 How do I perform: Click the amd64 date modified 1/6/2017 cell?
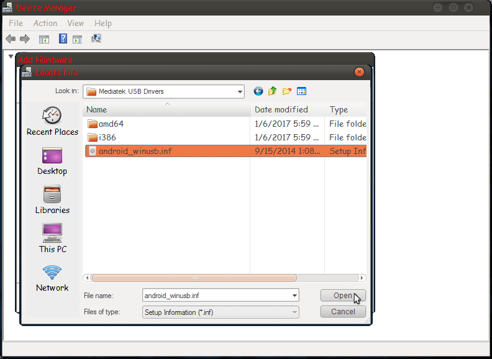[287, 124]
